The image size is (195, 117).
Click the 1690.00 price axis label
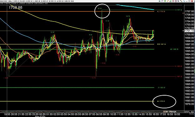tap(189, 68)
